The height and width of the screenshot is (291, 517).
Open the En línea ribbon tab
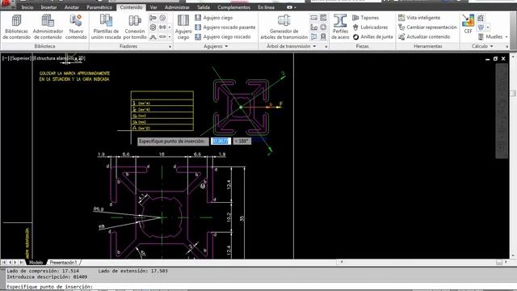point(266,7)
